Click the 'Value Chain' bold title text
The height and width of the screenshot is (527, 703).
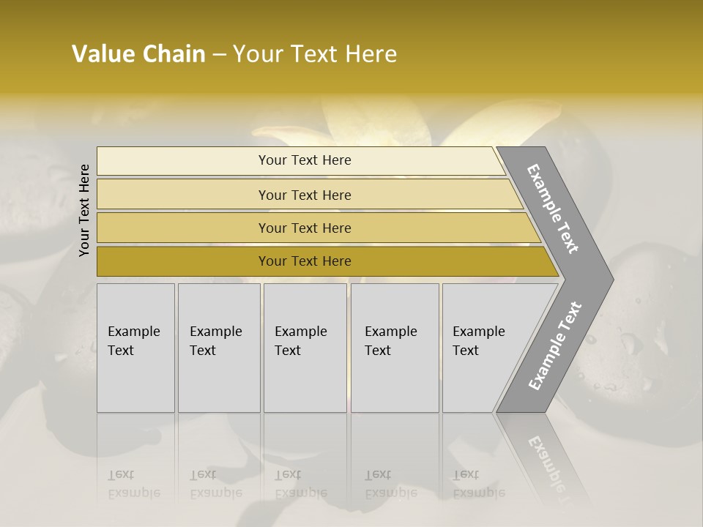click(138, 54)
